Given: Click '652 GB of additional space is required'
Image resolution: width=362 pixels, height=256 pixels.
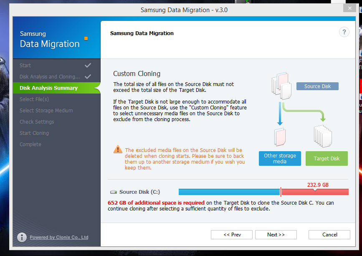Looking at the screenshot, I should [156, 203].
